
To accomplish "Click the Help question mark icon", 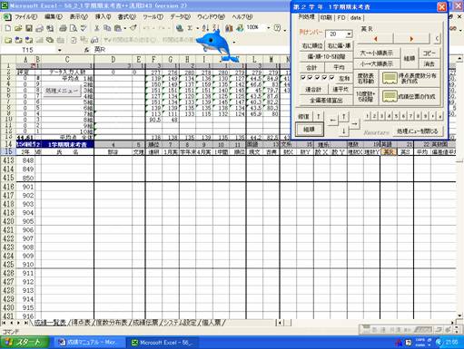I will coord(277,28).
